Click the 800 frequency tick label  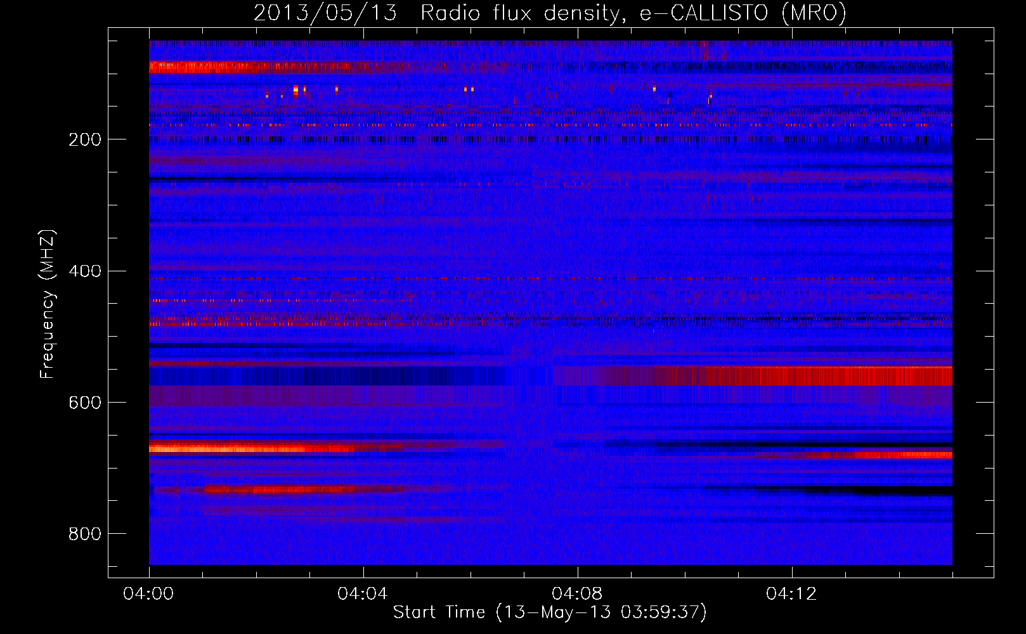[x=85, y=534]
